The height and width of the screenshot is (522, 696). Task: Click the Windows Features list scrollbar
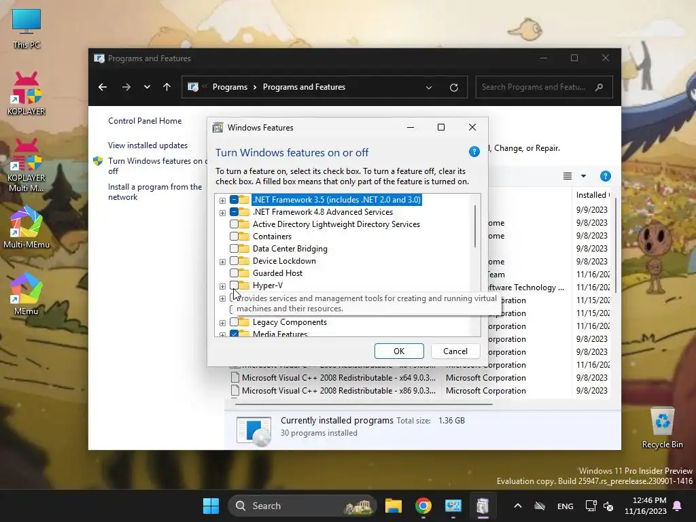pos(475,226)
